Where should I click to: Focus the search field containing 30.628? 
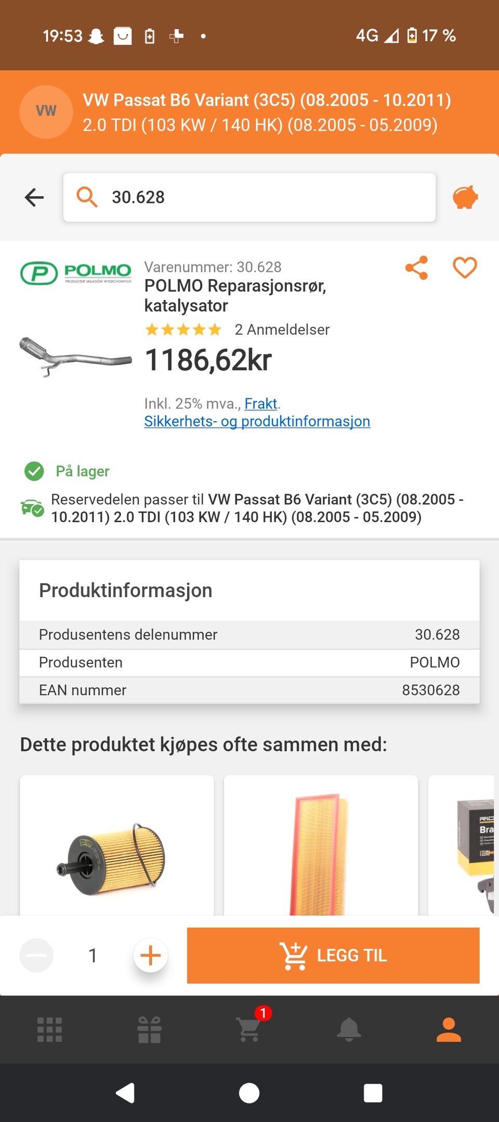249,197
